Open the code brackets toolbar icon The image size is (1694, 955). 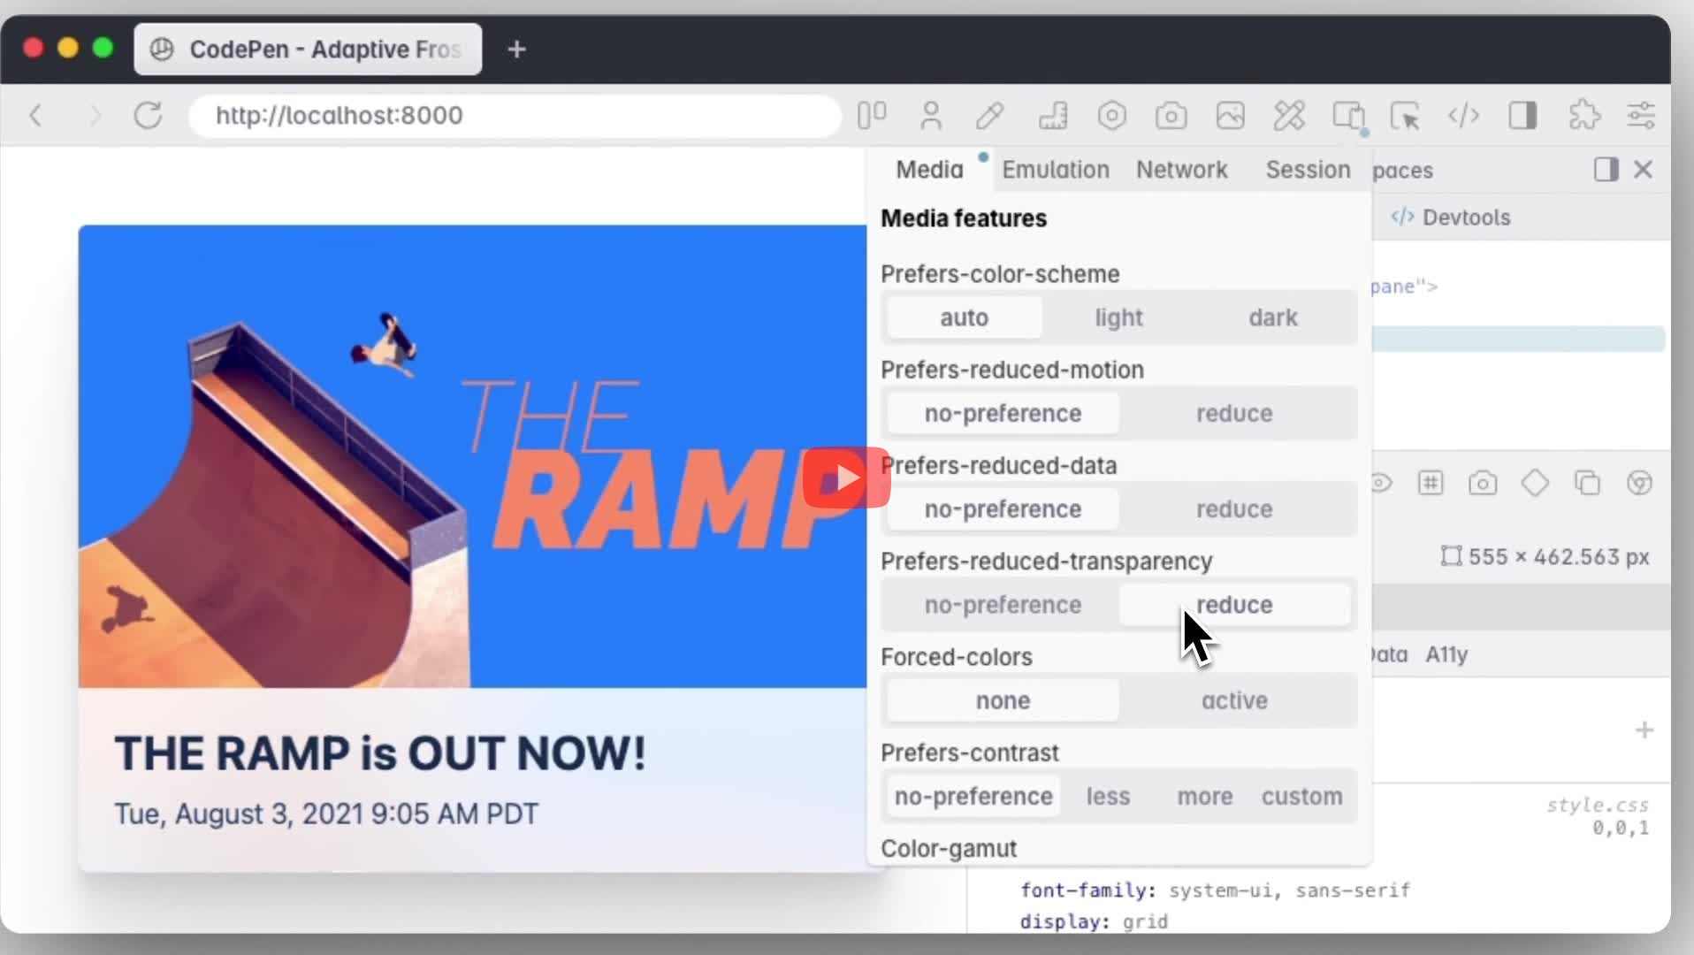[1463, 115]
